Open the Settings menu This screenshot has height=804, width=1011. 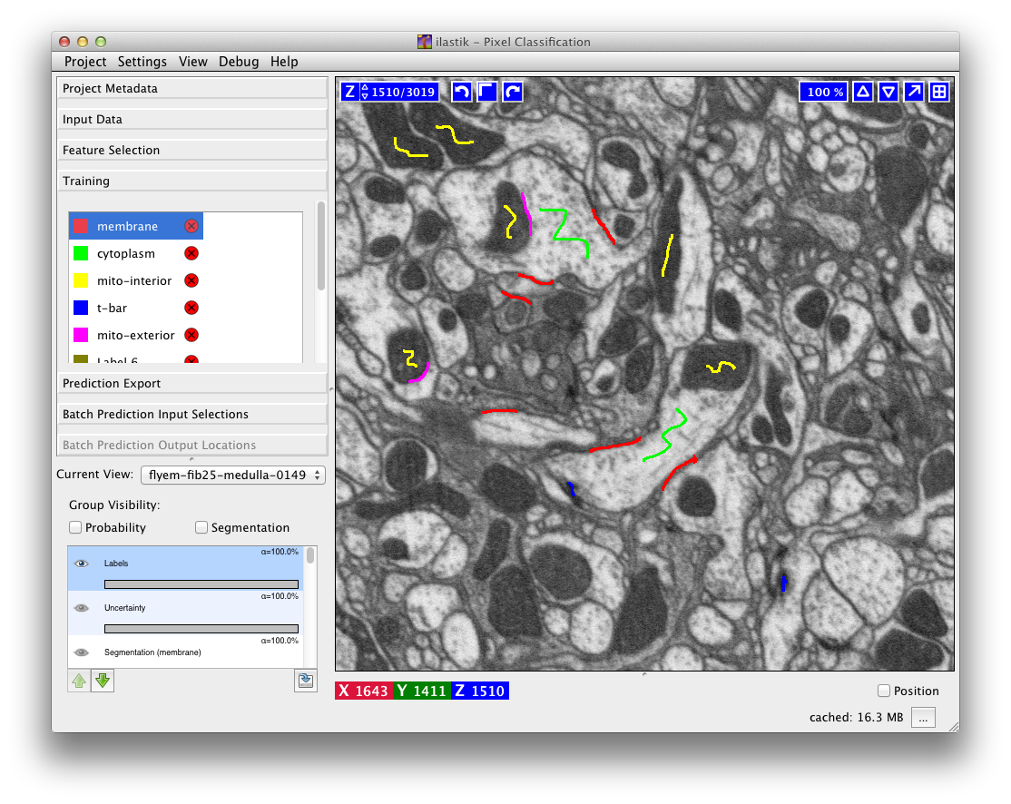142,62
